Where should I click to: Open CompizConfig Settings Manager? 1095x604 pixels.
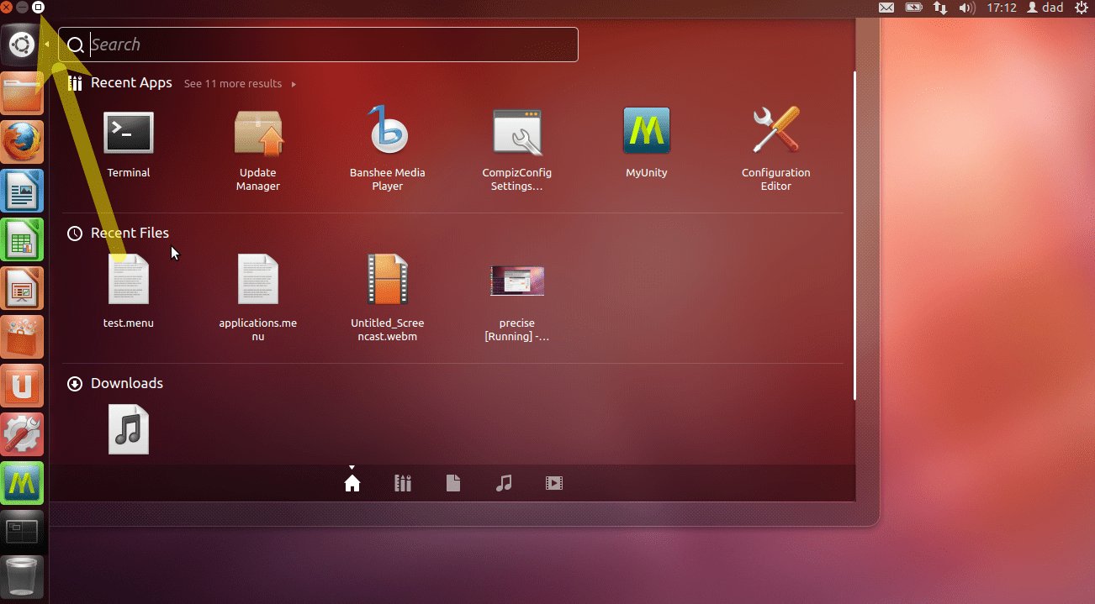click(516, 133)
